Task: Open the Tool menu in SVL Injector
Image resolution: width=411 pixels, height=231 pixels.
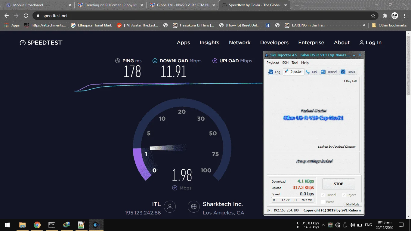Action: pyautogui.click(x=295, y=63)
